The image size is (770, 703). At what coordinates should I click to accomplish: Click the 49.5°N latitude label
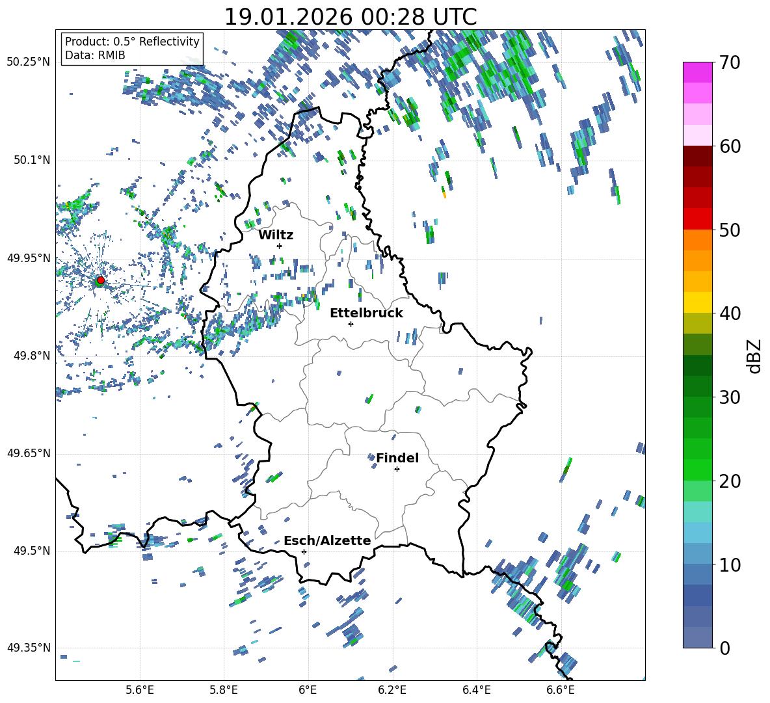pyautogui.click(x=31, y=551)
